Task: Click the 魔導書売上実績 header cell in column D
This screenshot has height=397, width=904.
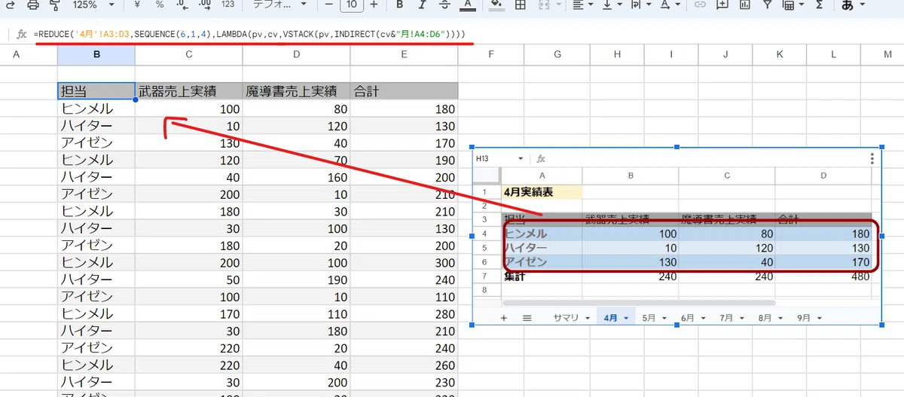Action: point(296,91)
